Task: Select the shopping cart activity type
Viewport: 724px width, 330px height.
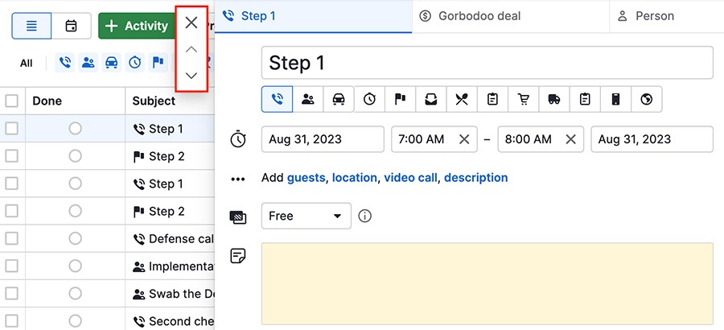Action: 524,99
